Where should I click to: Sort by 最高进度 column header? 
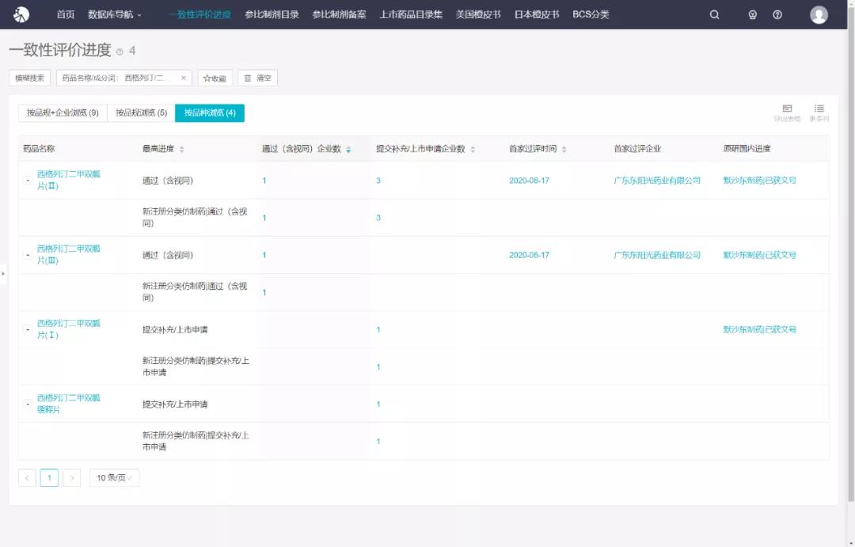(x=181, y=149)
